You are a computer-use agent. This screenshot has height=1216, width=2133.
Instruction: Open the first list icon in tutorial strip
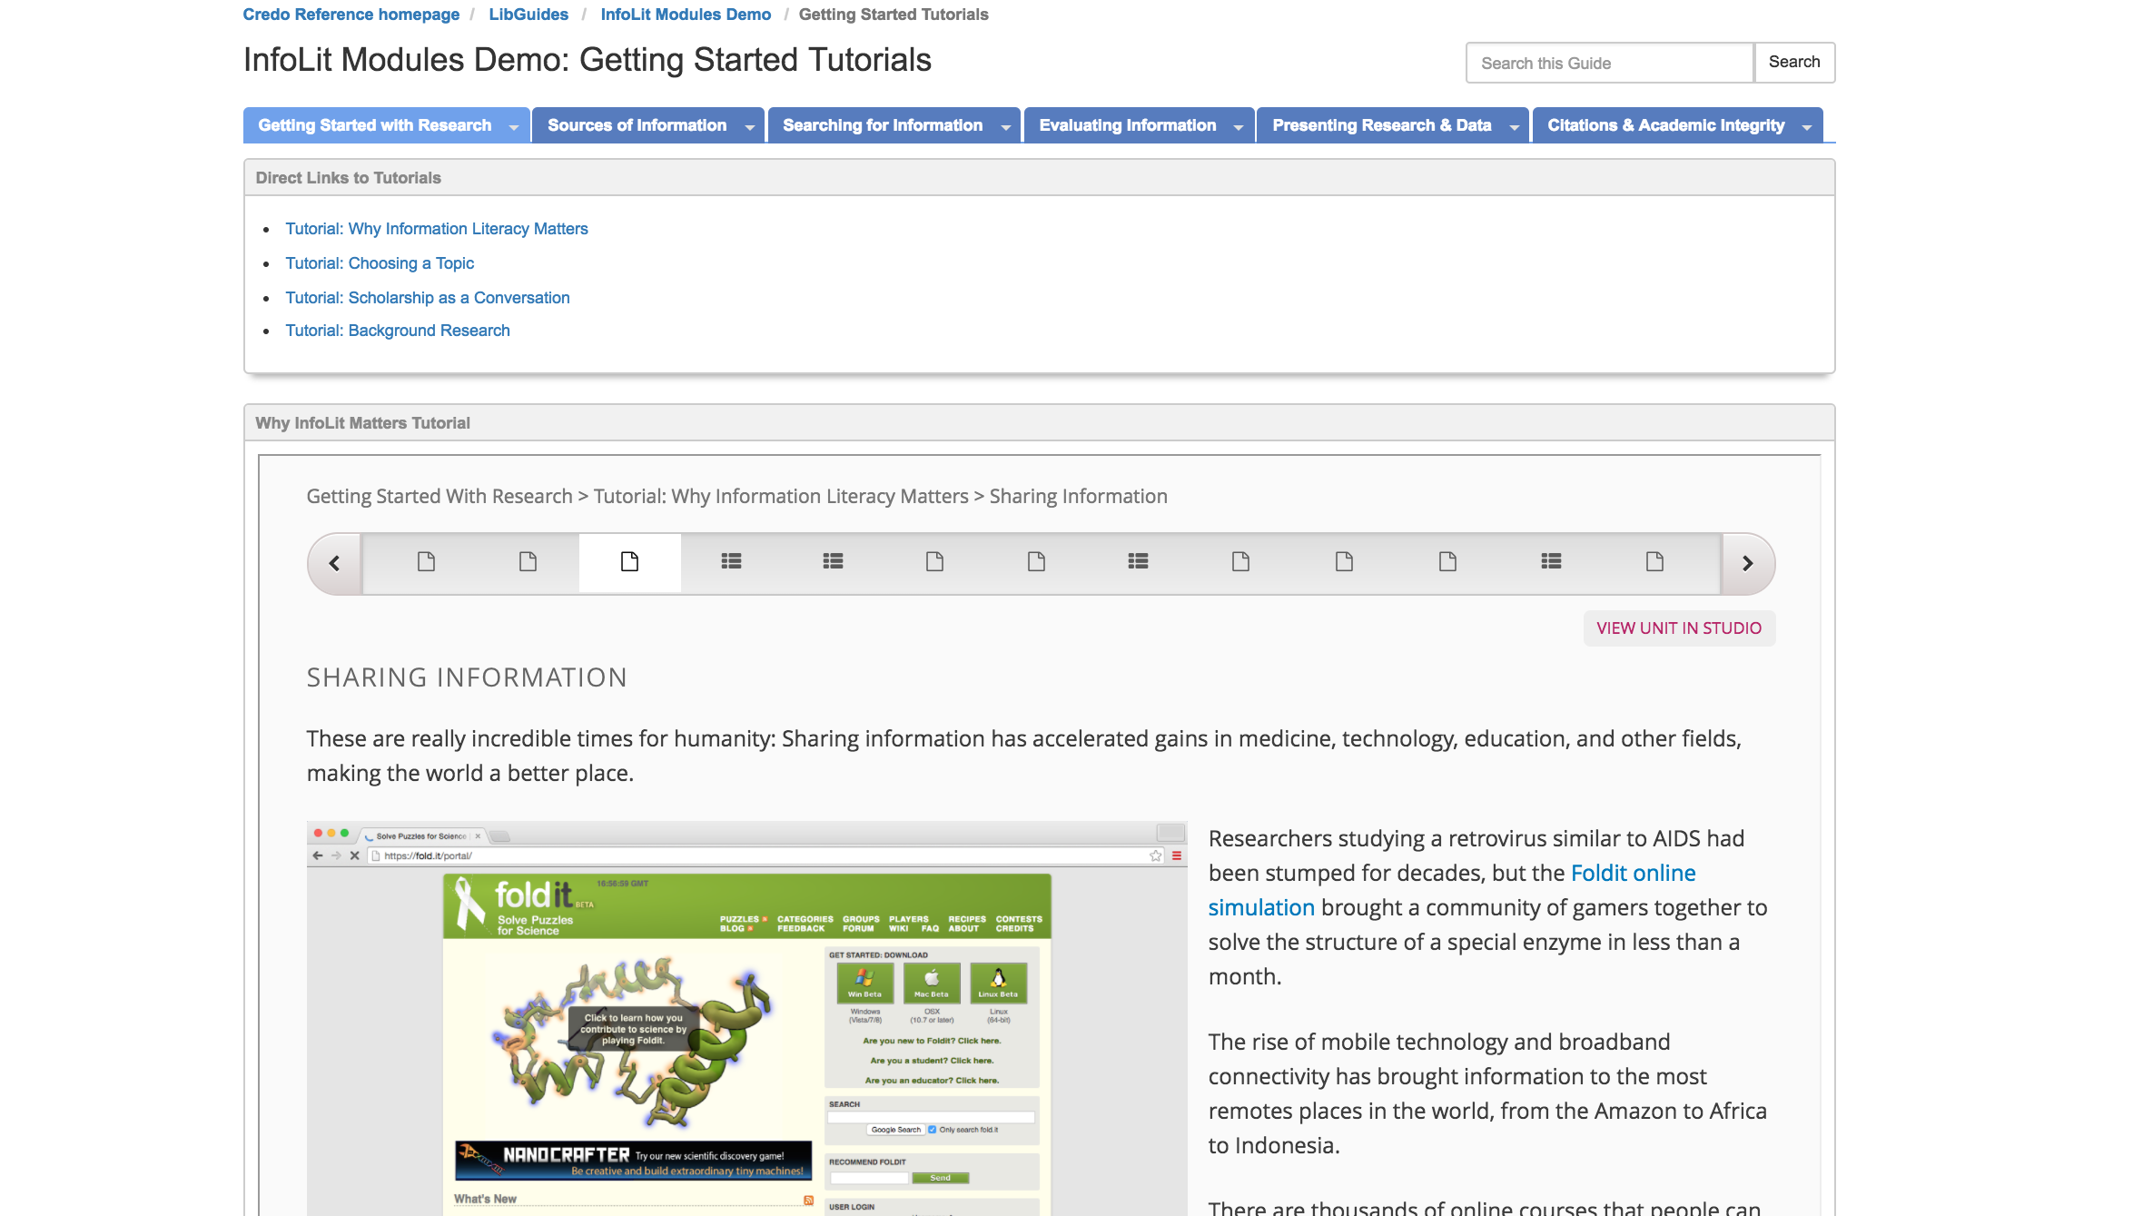(731, 562)
